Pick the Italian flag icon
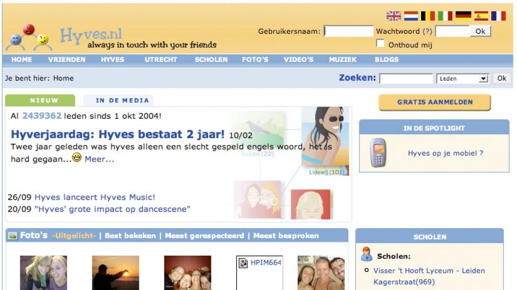 pyautogui.click(x=445, y=16)
